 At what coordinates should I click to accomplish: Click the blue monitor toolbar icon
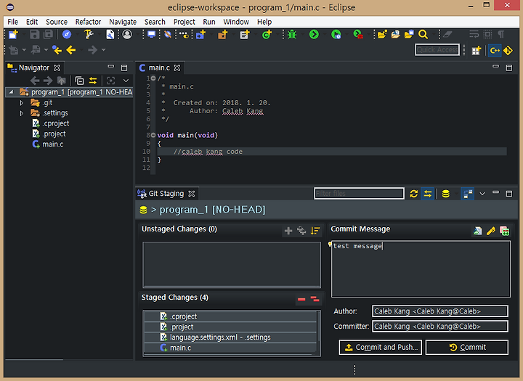coord(151,34)
